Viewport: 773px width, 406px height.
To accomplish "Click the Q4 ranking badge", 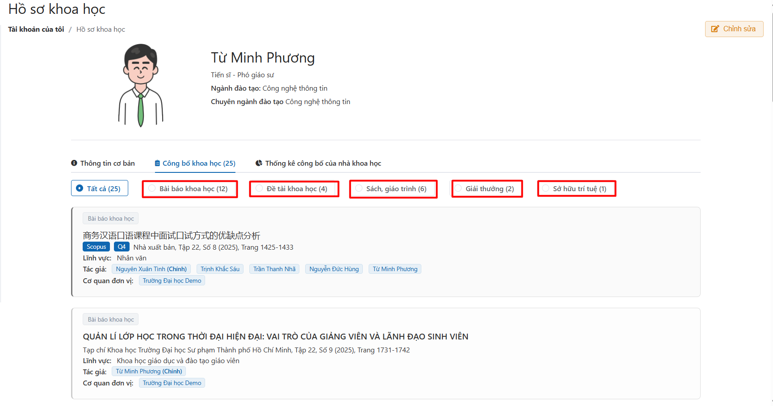I will 122,247.
